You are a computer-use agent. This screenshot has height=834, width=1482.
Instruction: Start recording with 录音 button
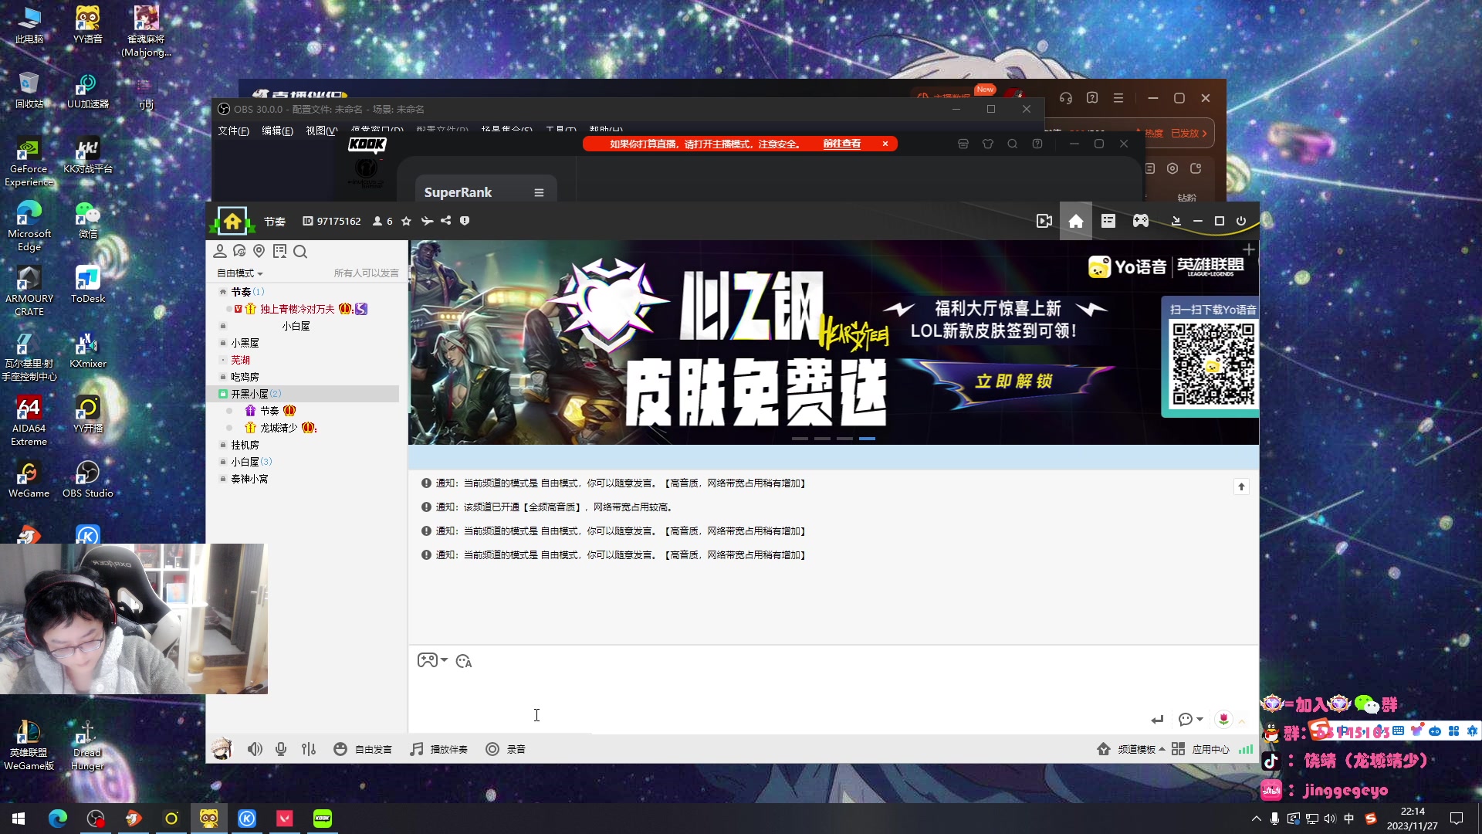coord(506,749)
